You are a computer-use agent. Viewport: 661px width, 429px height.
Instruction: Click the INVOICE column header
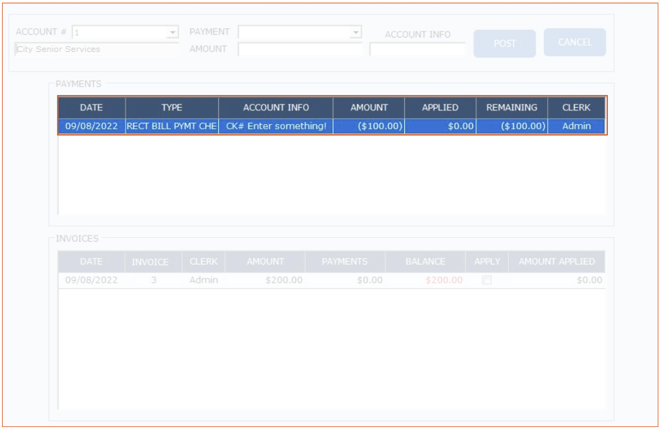(150, 261)
